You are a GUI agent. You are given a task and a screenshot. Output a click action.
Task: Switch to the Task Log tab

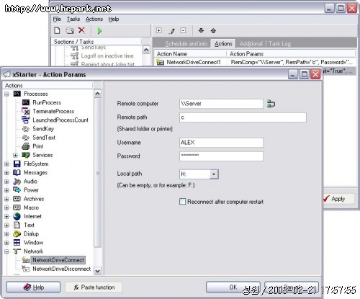pyautogui.click(x=279, y=44)
